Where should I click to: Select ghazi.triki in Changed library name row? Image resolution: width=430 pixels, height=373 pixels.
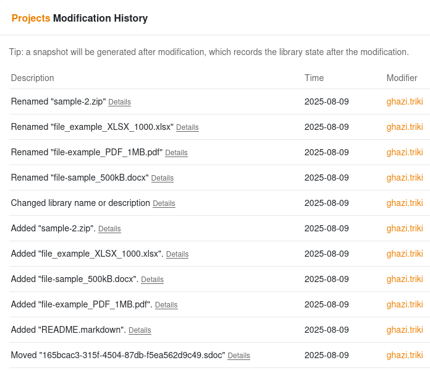tap(405, 203)
